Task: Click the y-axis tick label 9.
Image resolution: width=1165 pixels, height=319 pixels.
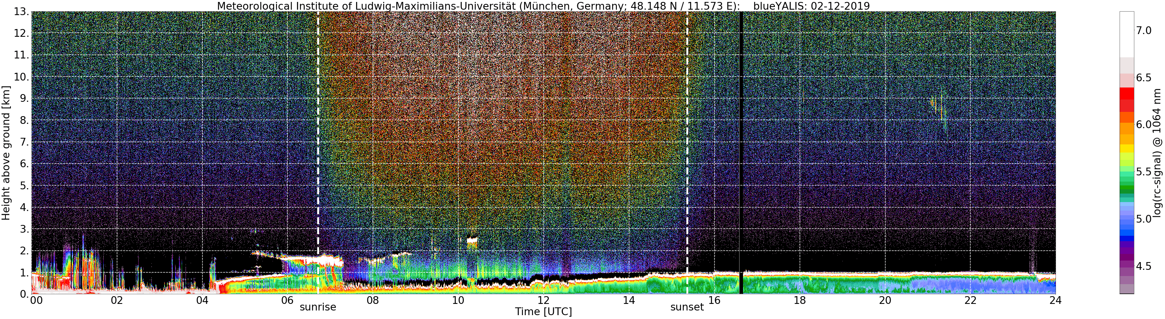Action: [x=24, y=98]
